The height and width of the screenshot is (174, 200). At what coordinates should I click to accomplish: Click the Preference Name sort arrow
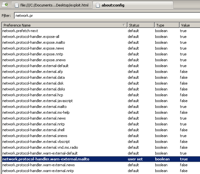124,25
